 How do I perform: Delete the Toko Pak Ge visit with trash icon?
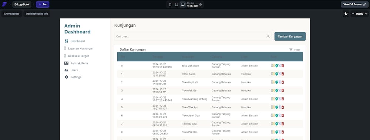tap(283, 91)
